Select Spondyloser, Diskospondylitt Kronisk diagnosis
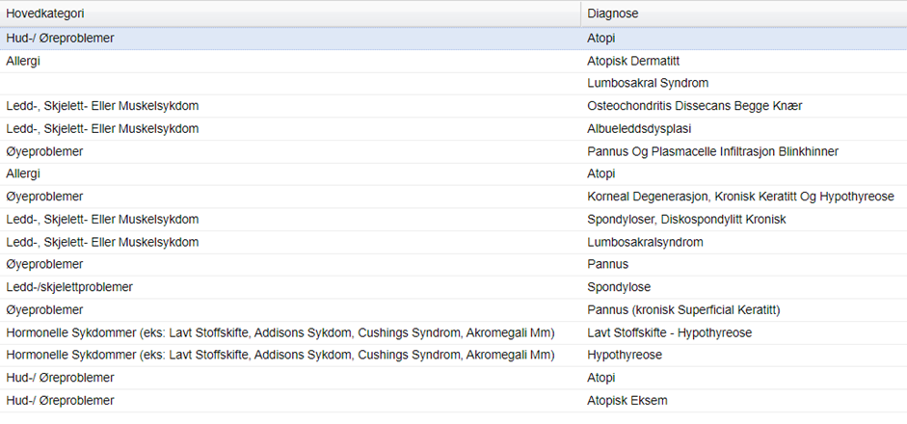907x424 pixels. (x=686, y=220)
